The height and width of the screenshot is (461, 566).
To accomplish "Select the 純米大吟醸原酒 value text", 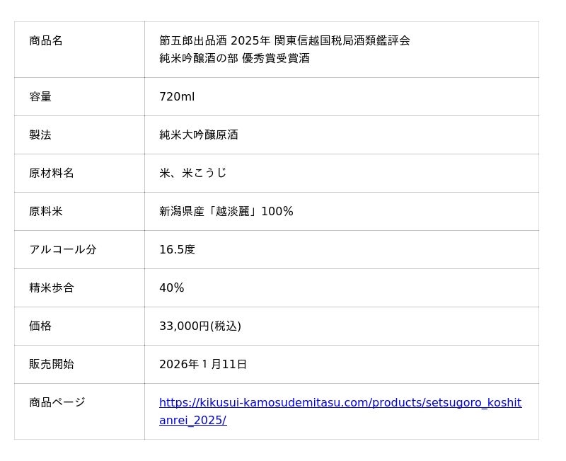I will click(x=199, y=135).
